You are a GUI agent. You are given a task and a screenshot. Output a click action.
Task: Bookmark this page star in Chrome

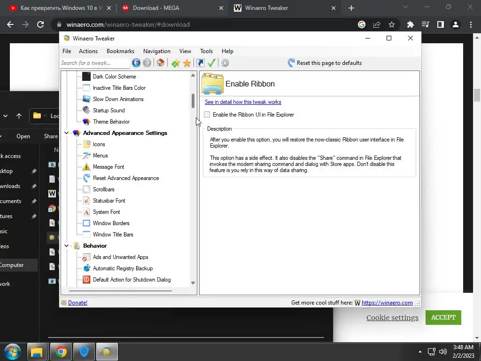391,24
